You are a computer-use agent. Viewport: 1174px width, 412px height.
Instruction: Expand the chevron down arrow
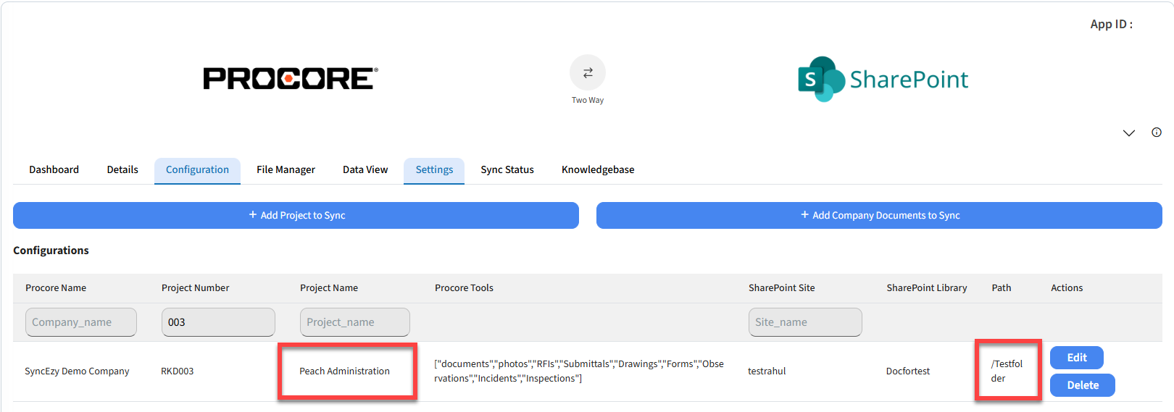pyautogui.click(x=1128, y=133)
